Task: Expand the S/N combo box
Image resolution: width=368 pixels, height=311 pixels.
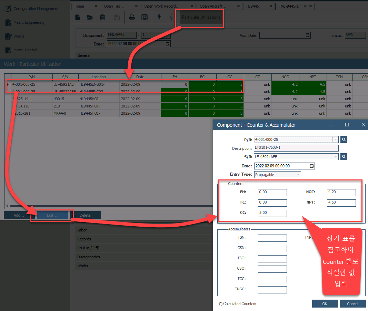Action: 336,157
